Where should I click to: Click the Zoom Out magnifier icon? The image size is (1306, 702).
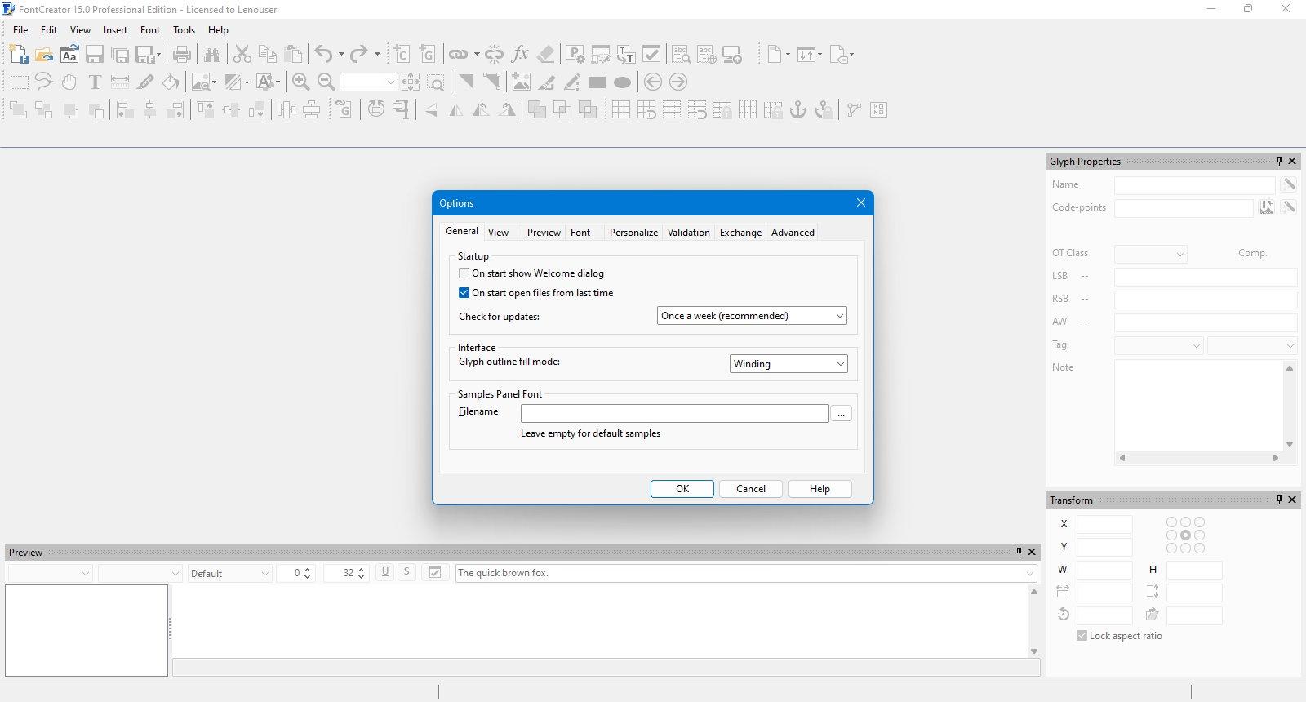pyautogui.click(x=326, y=82)
